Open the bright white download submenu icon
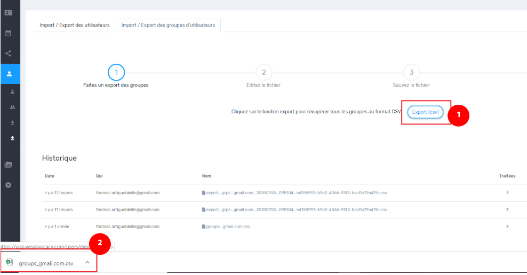This screenshot has width=527, height=275. tap(12, 138)
